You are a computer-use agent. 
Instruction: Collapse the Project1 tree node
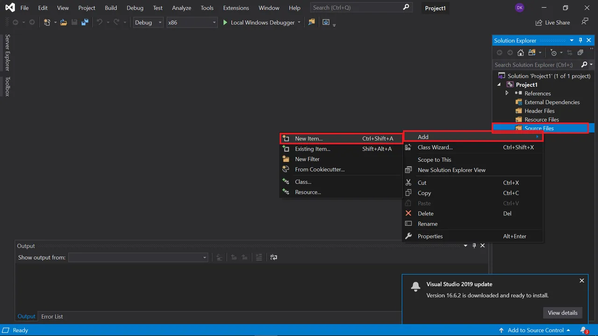coord(499,85)
